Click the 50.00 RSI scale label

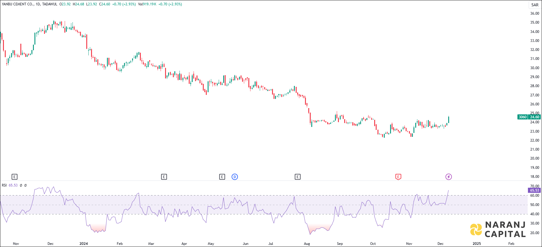tap(535, 205)
